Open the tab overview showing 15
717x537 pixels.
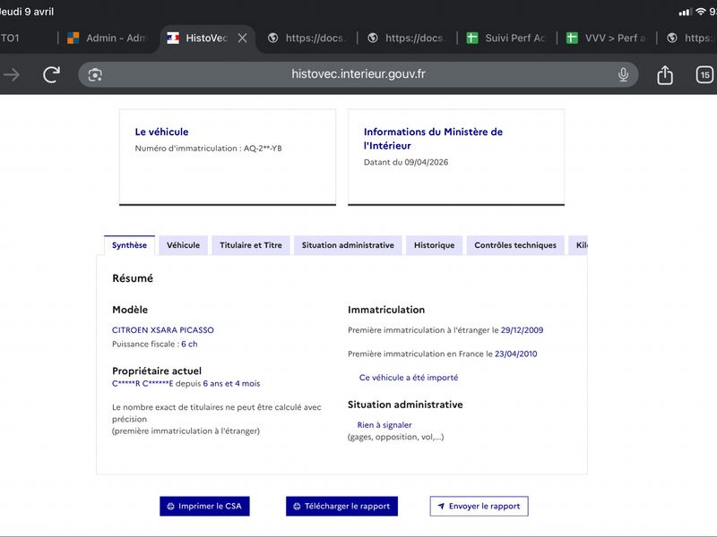pos(704,74)
